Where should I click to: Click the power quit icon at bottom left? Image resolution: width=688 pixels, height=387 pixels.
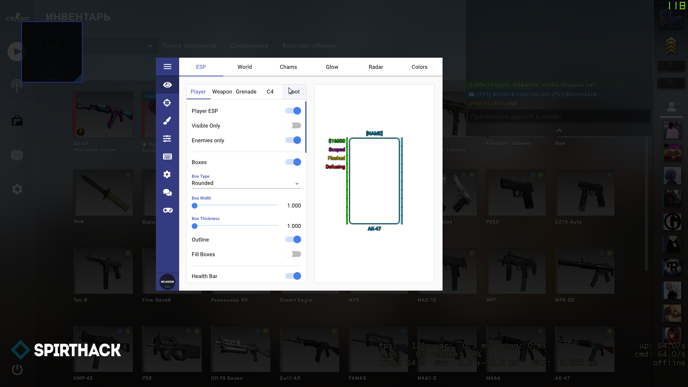[x=17, y=369]
